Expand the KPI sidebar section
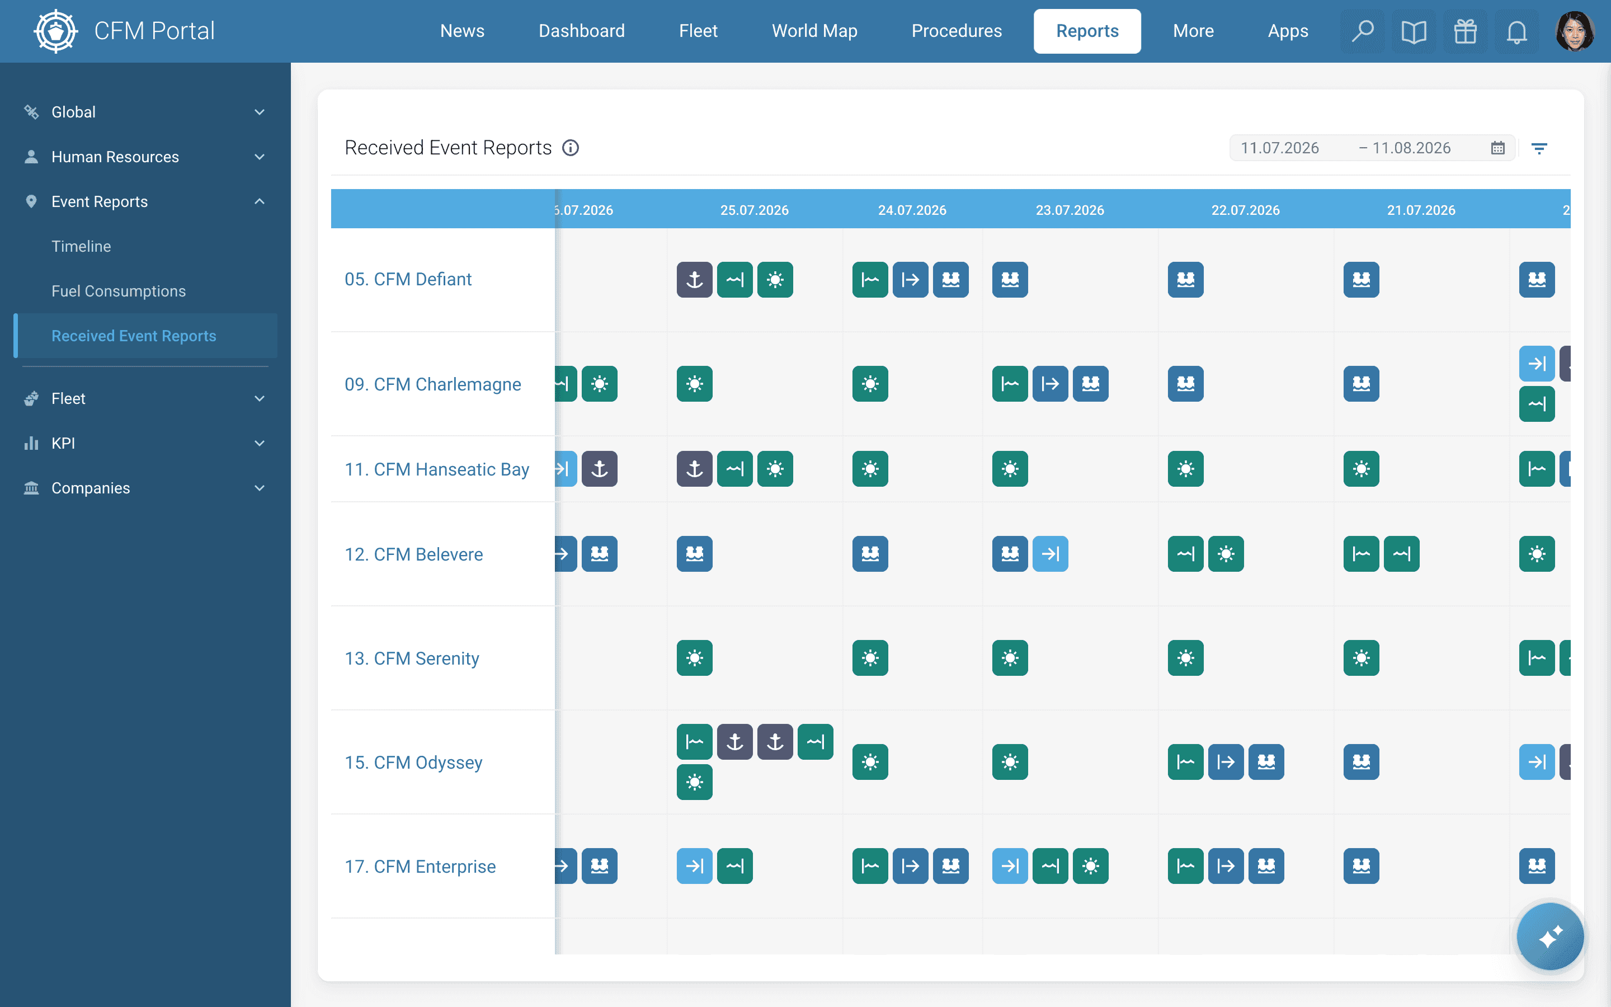The image size is (1611, 1007). [145, 443]
